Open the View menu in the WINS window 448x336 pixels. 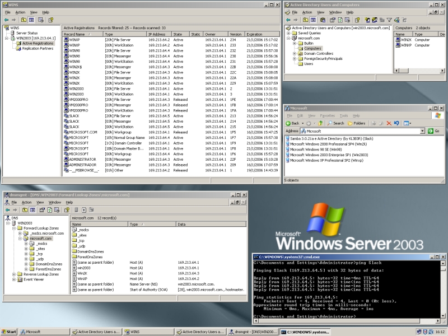coord(34,12)
